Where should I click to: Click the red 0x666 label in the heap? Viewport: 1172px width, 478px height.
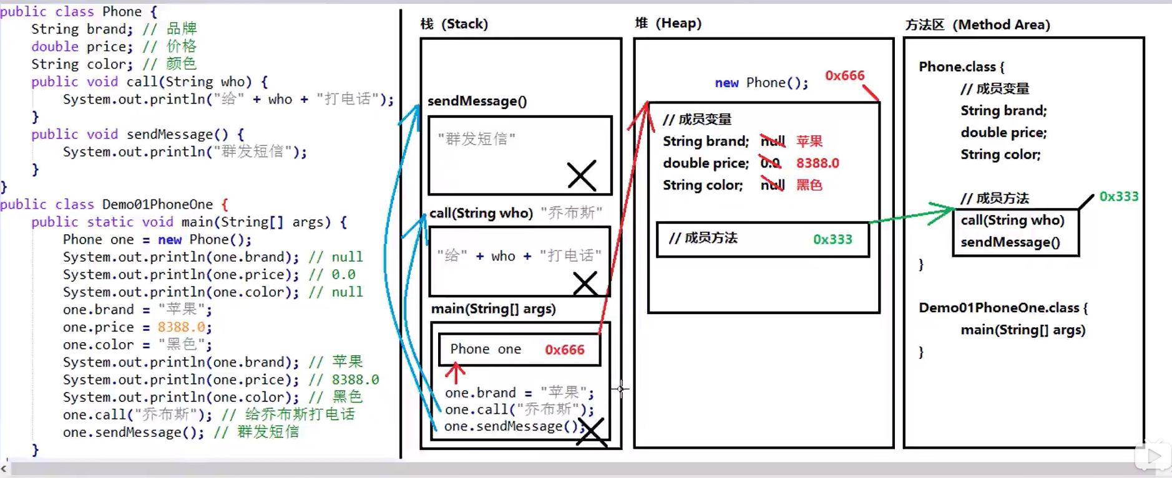(844, 75)
